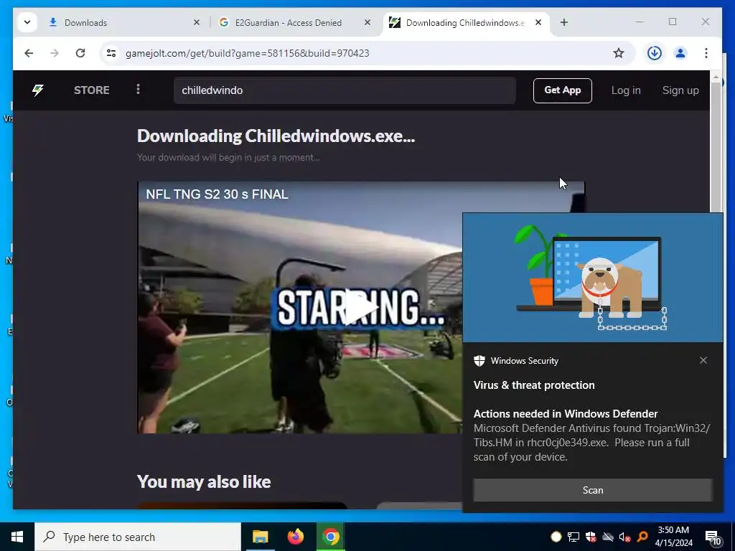
Task: Click the Log in link
Action: (626, 90)
